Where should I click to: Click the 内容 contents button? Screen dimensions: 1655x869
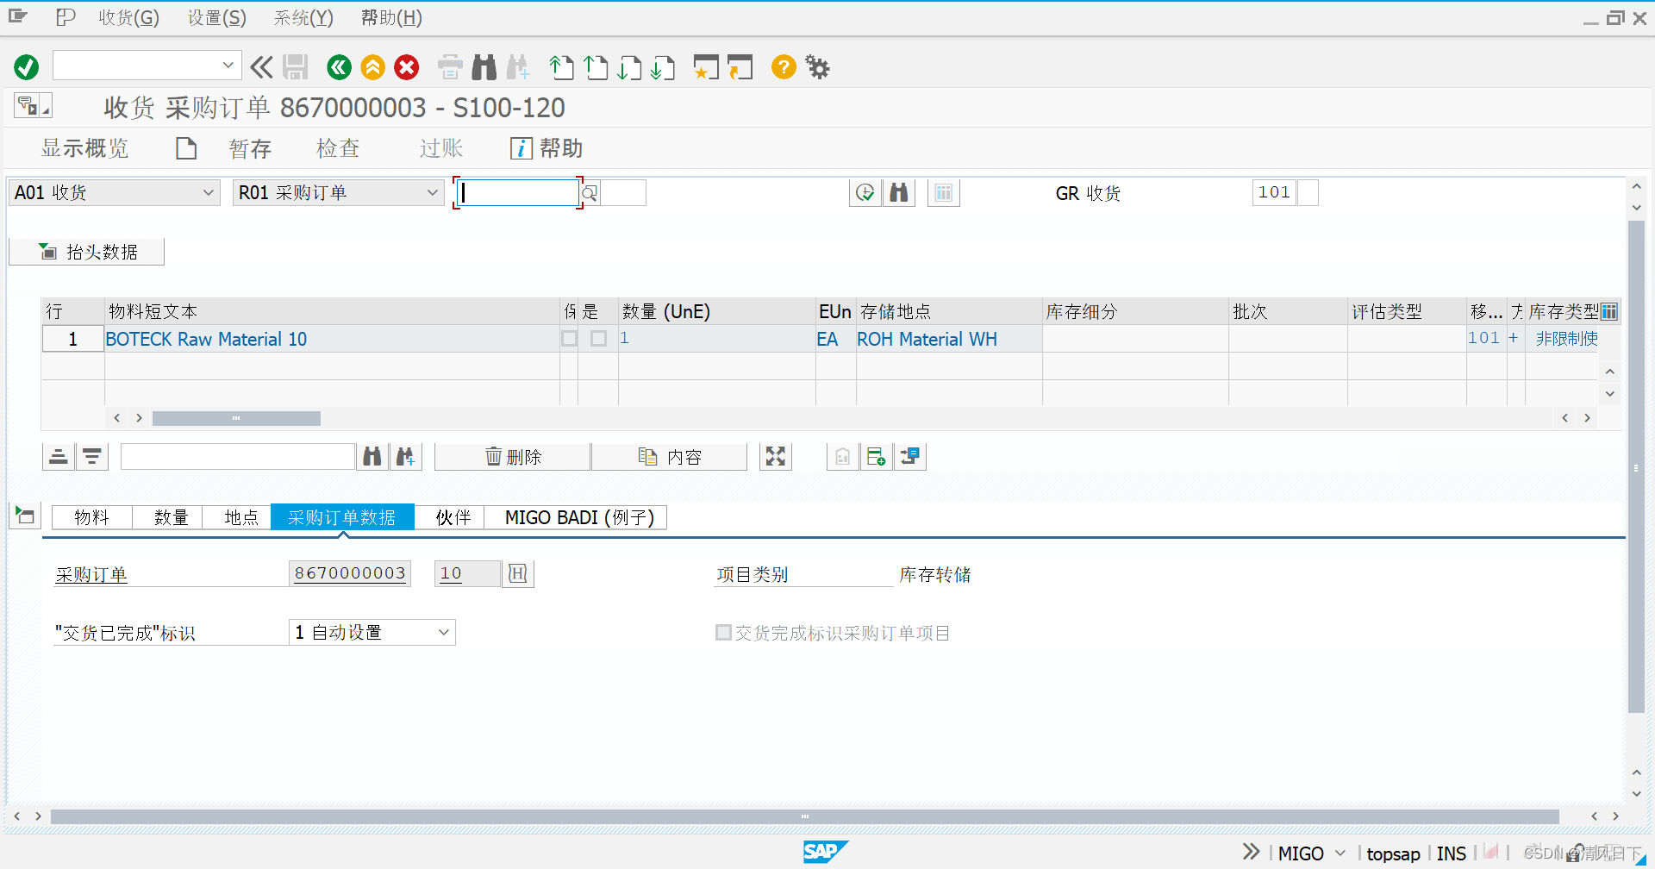point(670,456)
